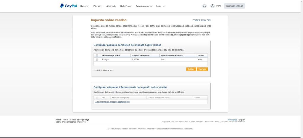This screenshot has width=303, height=138.
Task: Click Voltar a O Meu Perfil link
Action: pyautogui.click(x=202, y=20)
